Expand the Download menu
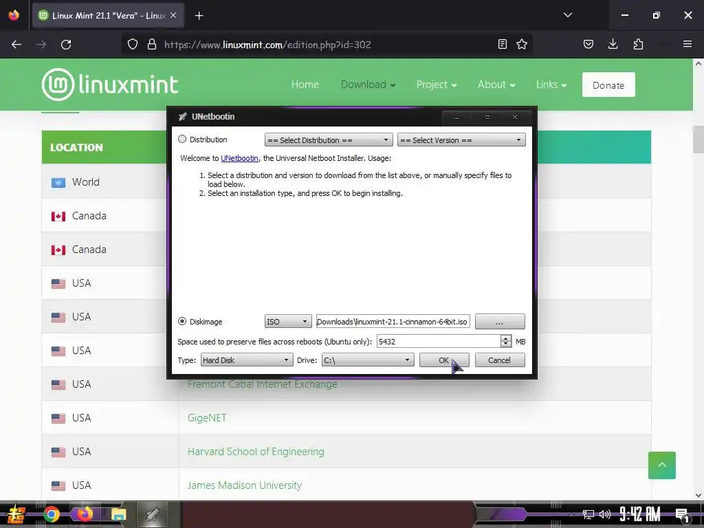This screenshot has height=528, width=704. pos(368,85)
